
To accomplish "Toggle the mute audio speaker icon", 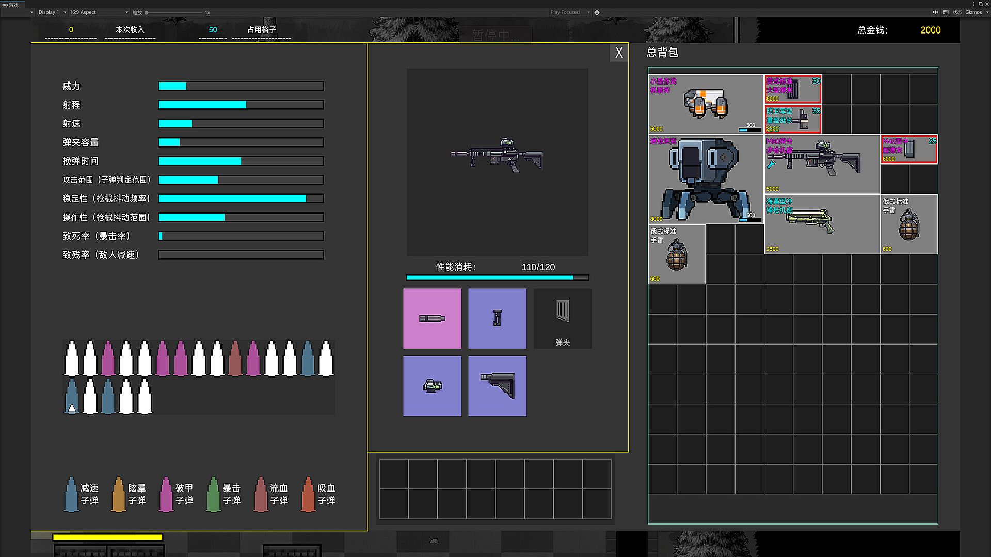I will [x=935, y=12].
